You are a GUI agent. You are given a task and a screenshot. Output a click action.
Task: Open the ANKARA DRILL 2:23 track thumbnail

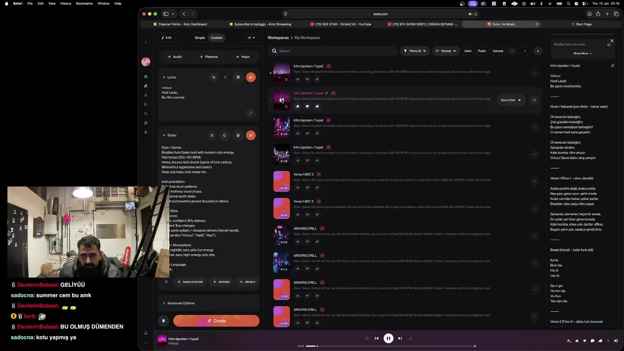tap(281, 235)
